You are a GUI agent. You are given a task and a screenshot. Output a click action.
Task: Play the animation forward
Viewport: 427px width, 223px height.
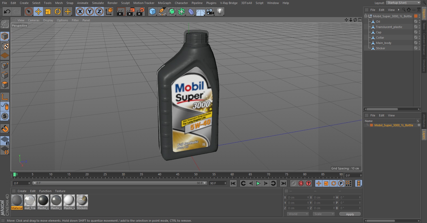258,183
